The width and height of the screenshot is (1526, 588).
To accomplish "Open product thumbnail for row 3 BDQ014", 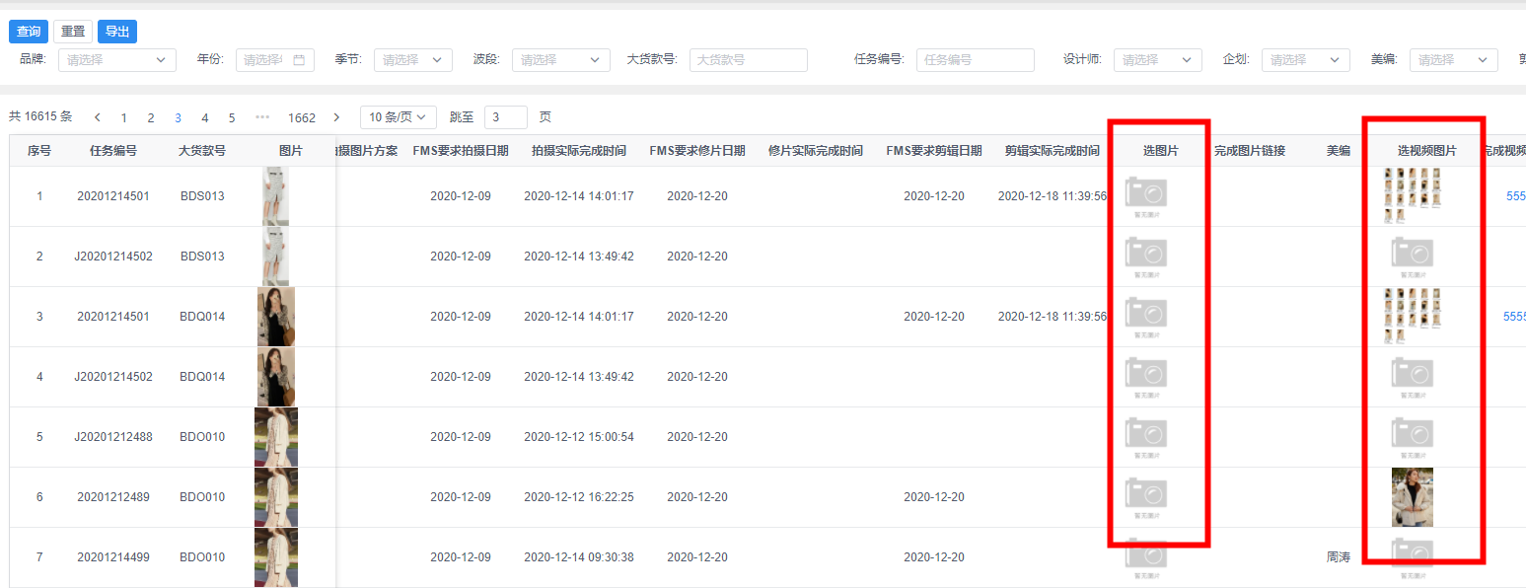I will [276, 317].
